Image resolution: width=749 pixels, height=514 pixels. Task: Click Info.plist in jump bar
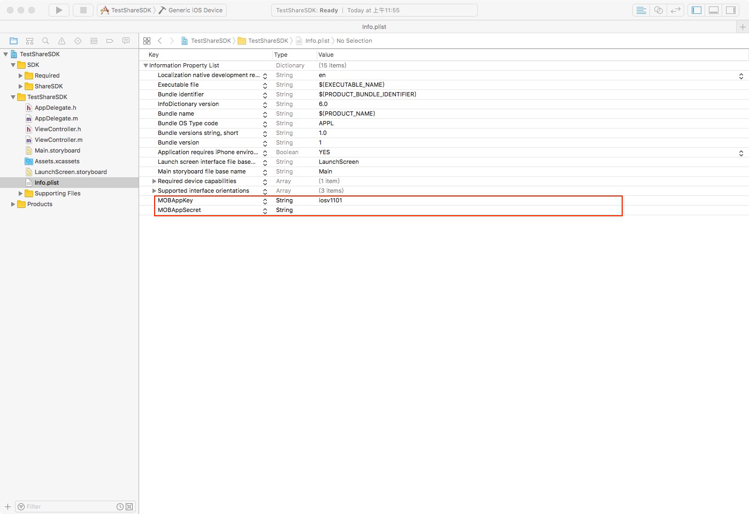[312, 41]
